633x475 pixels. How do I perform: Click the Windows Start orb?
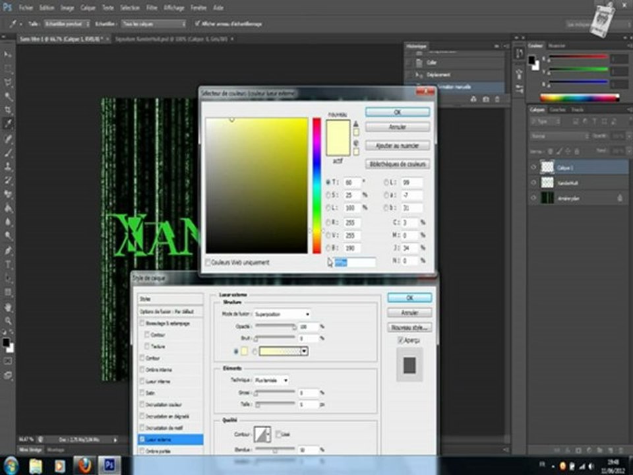(x=11, y=465)
